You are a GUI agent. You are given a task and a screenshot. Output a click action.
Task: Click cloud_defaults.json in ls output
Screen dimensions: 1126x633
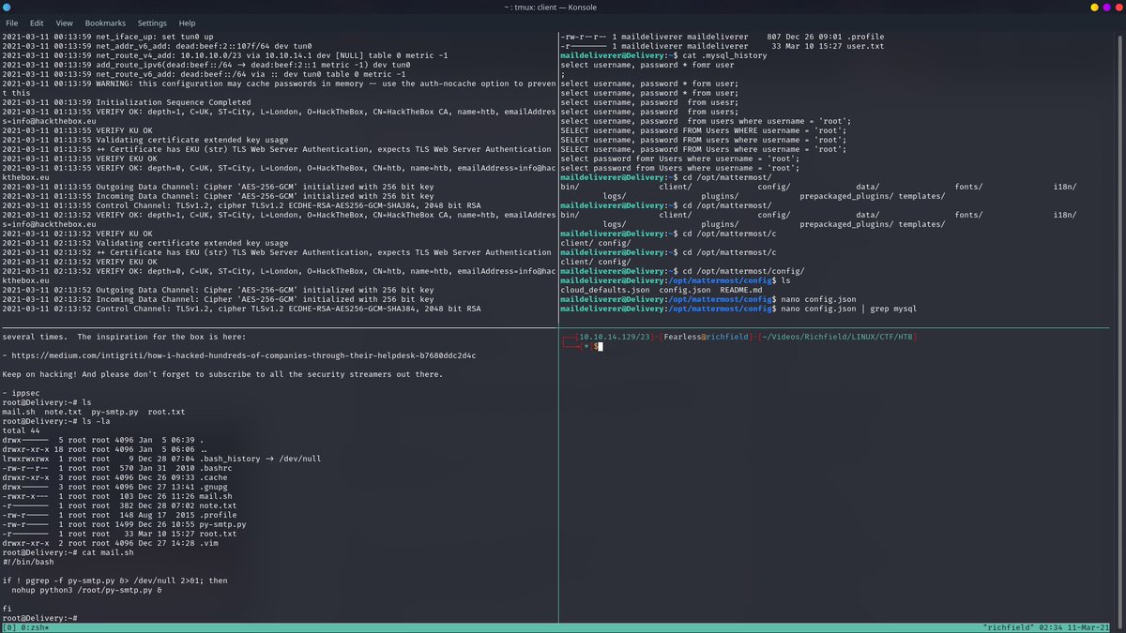(x=605, y=291)
